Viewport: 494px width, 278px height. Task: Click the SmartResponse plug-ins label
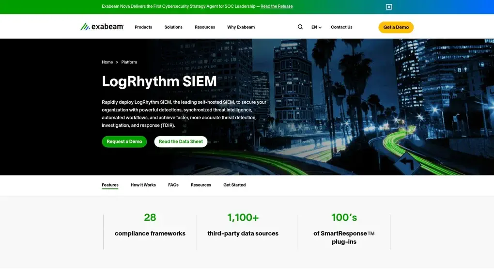point(344,238)
